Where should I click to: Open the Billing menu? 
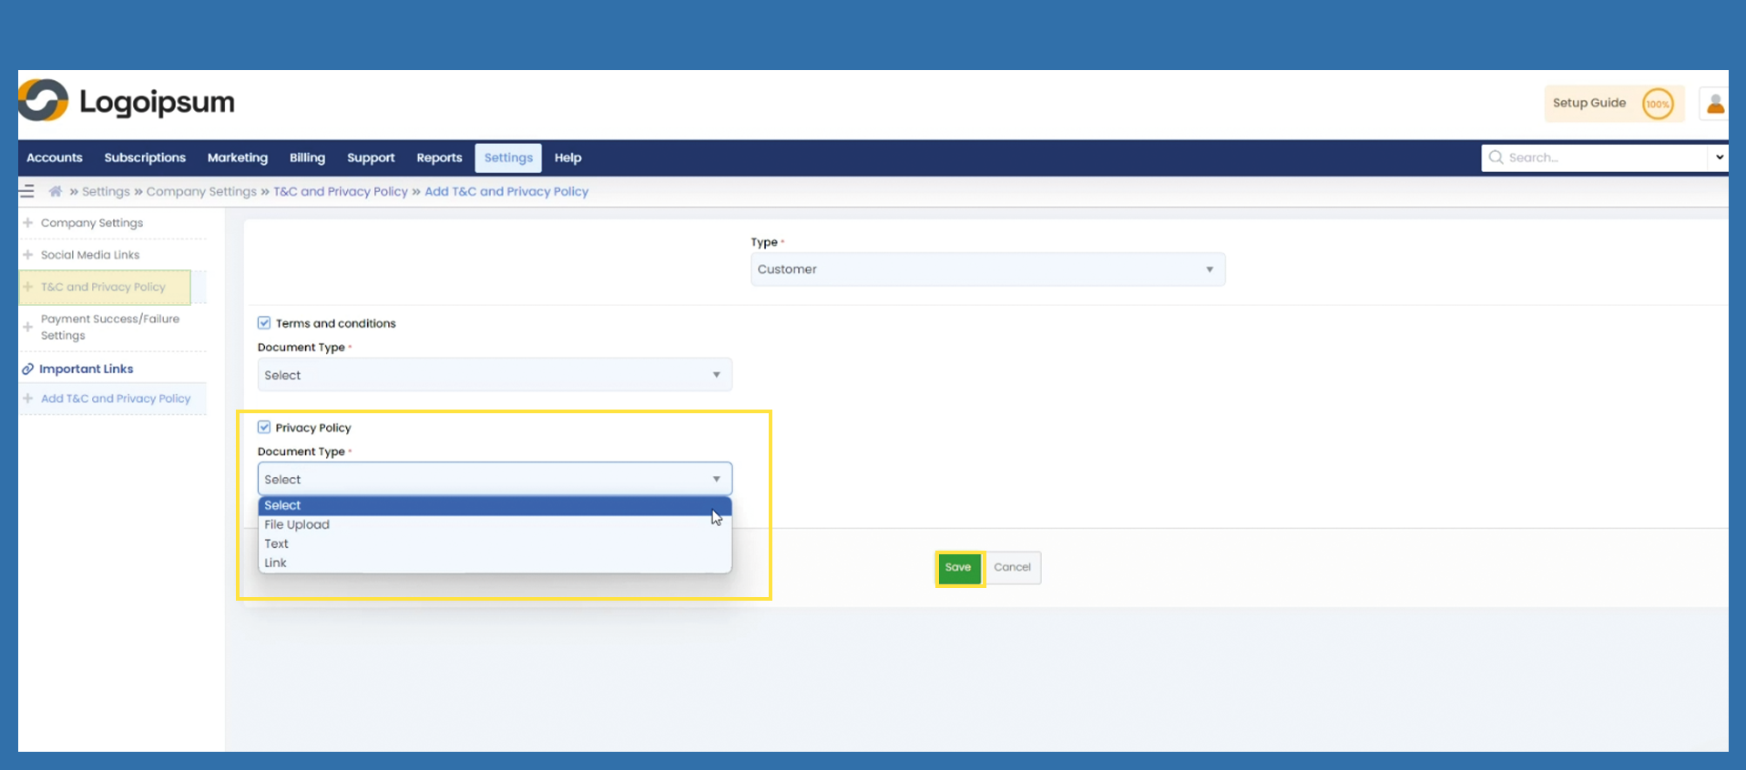point(307,157)
